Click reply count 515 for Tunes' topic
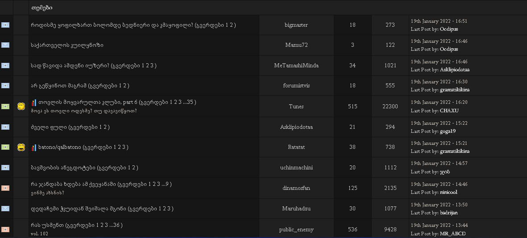This screenshot has height=238, width=527. click(x=353, y=106)
